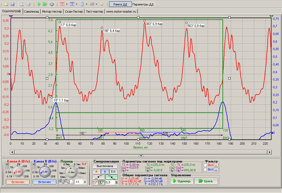Switch to the Мотор-тестер tab
Screen dimensions: 282x193
52,12
